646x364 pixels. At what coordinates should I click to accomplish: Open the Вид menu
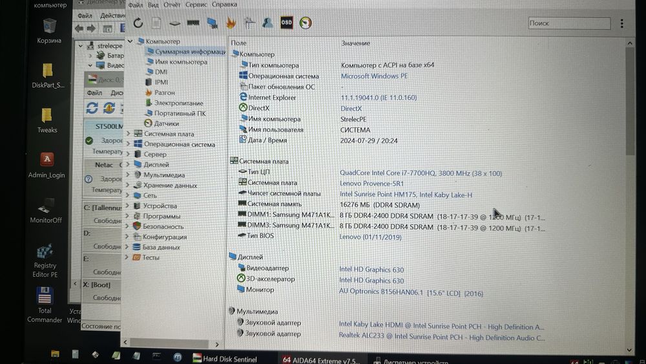(153, 5)
